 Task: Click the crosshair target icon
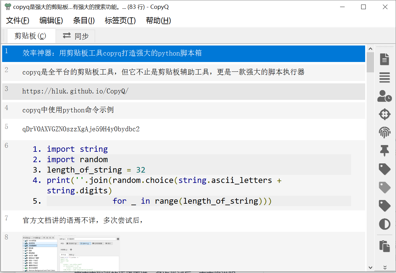[x=384, y=114]
